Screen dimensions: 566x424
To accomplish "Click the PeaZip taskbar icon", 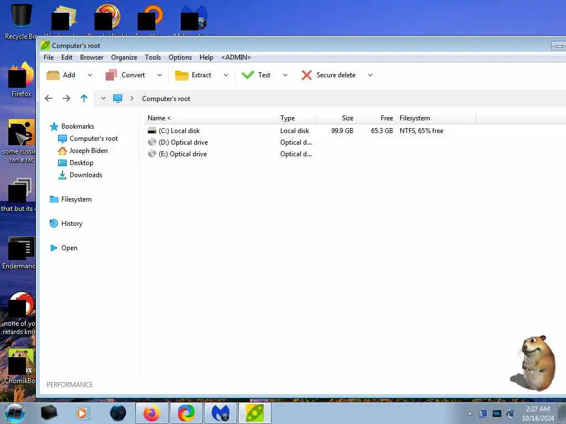I will 255,413.
